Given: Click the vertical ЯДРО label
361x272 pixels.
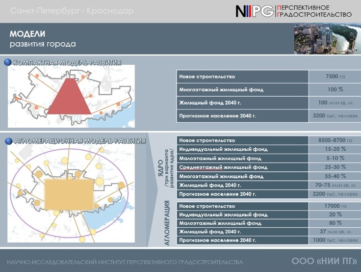Looking at the screenshot, I should (x=161, y=168).
